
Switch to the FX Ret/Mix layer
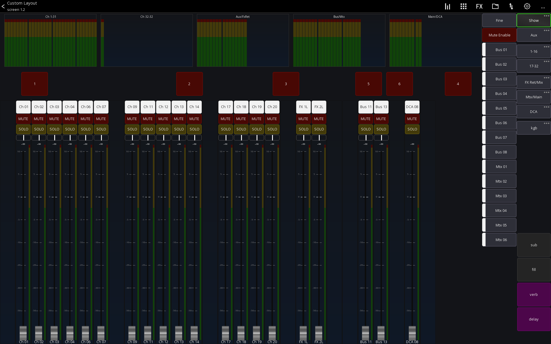tap(533, 83)
